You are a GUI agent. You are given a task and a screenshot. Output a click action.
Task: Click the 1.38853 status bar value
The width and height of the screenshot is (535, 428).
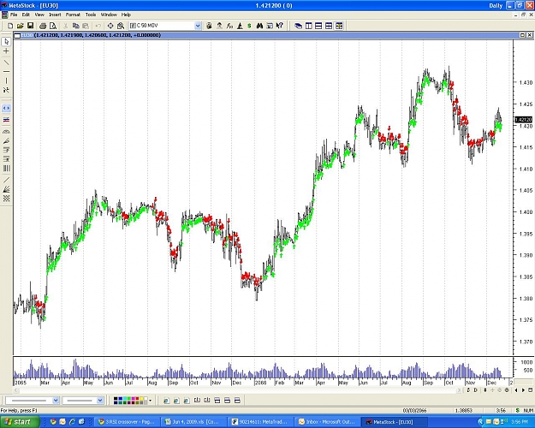[463, 411]
